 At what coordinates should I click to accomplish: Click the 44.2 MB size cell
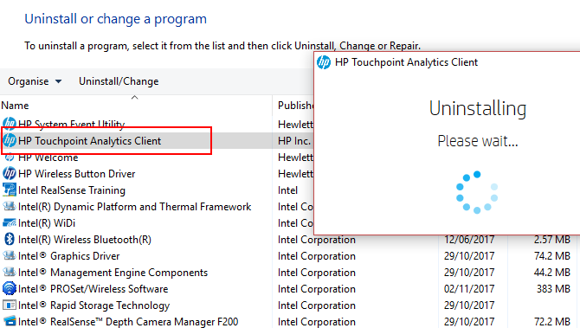[552, 273]
